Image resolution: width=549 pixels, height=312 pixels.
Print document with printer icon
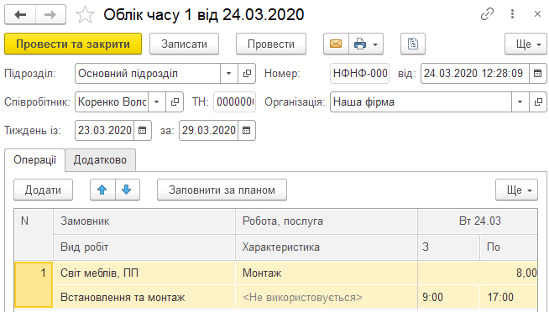pos(359,44)
